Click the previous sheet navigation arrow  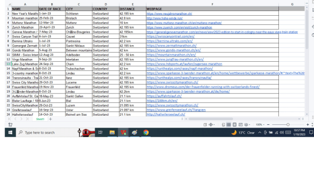coord(15,119)
